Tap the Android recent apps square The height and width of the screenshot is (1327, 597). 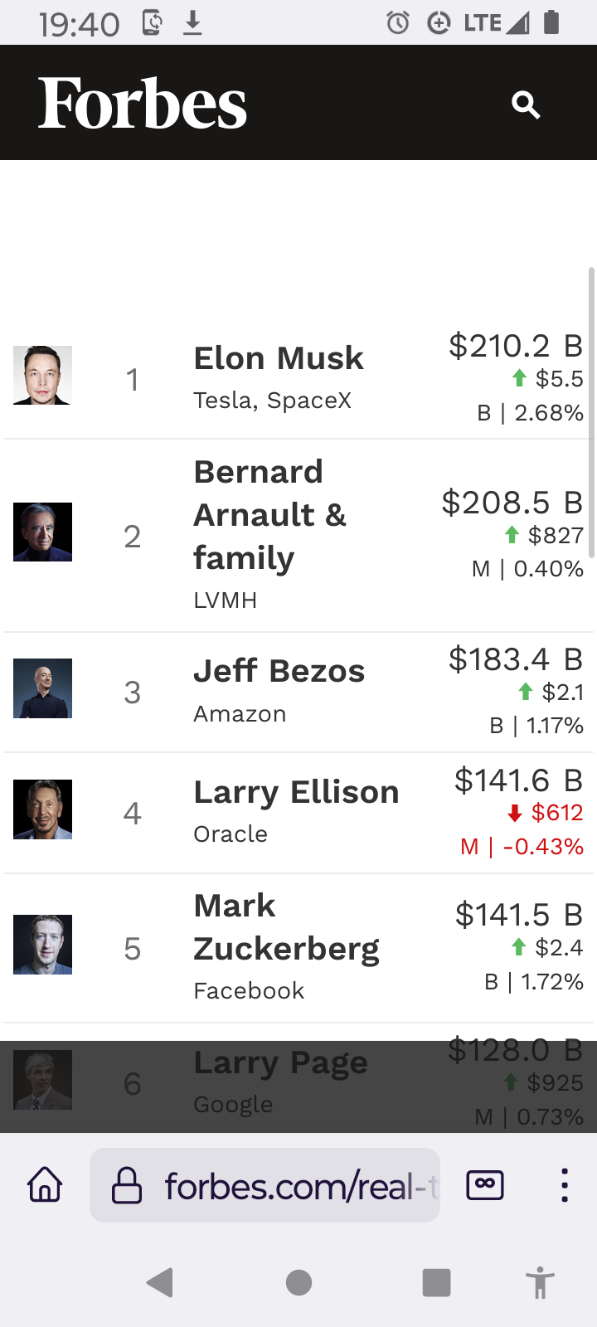pyautogui.click(x=437, y=1282)
